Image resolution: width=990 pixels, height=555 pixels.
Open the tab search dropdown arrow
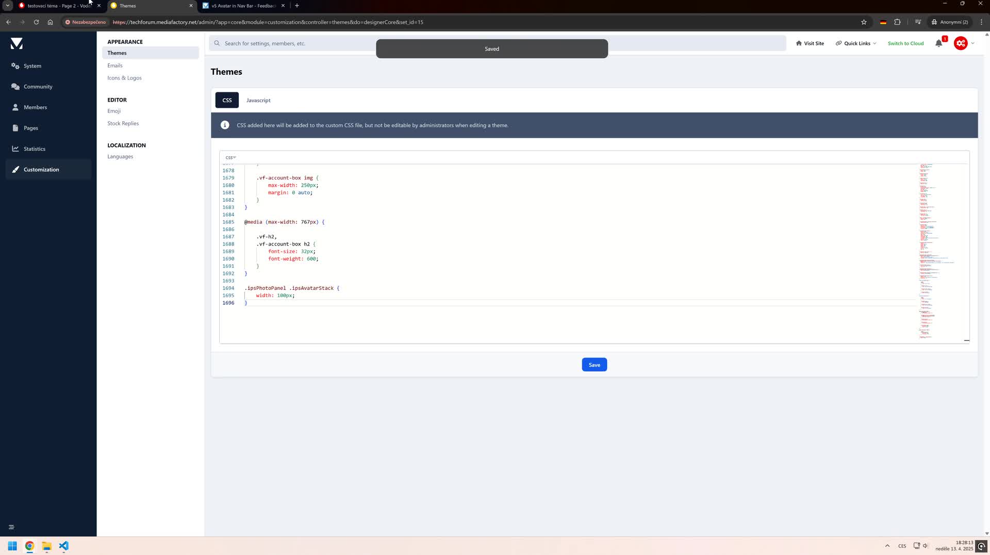tap(8, 6)
